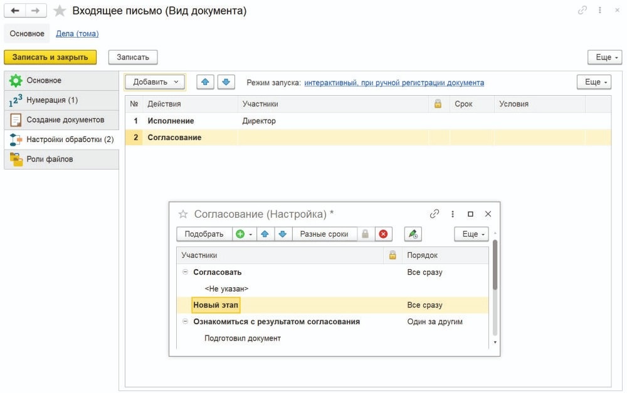Click Все сразу order of Согласовать
Screen dimensions: 627x393
pos(424,272)
